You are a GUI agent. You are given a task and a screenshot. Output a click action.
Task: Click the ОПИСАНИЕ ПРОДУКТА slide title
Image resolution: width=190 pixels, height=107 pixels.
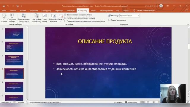pyautogui.click(x=105, y=41)
